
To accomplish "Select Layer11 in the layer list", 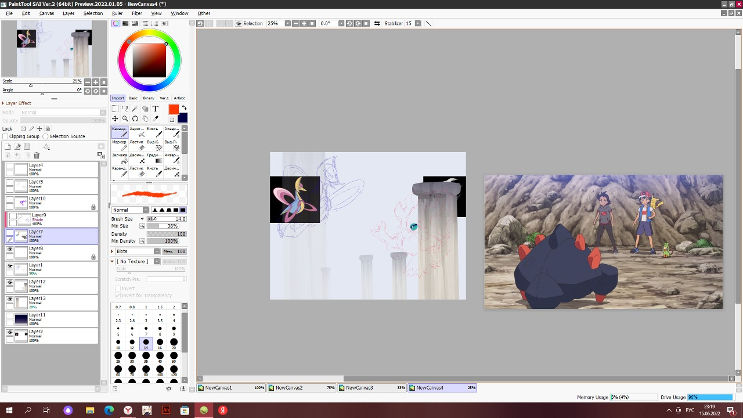I will 52,319.
